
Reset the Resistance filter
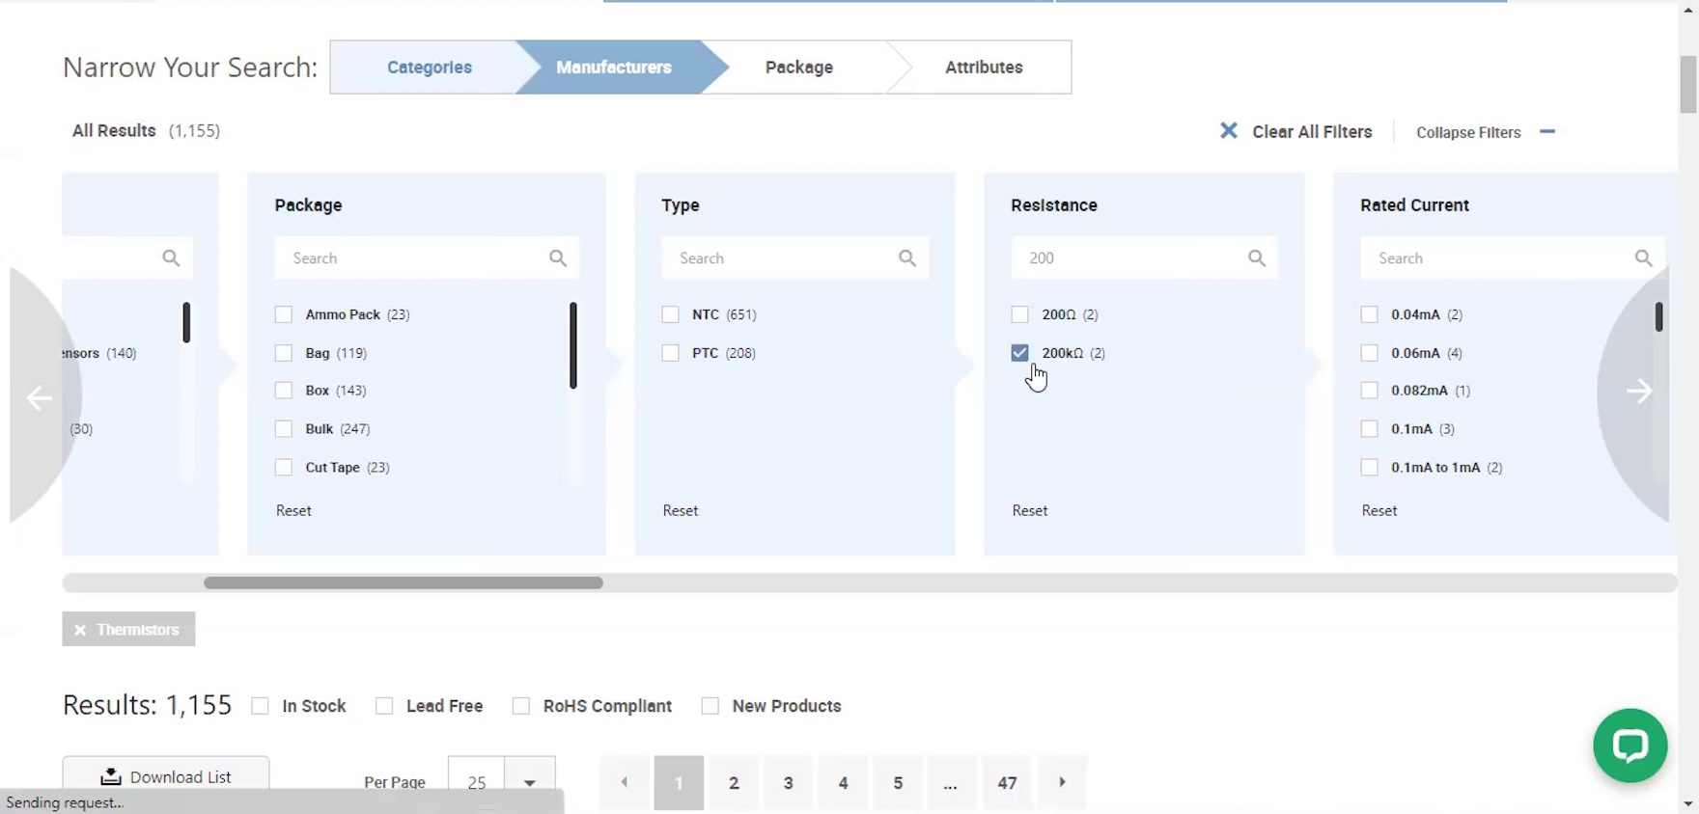coord(1029,510)
